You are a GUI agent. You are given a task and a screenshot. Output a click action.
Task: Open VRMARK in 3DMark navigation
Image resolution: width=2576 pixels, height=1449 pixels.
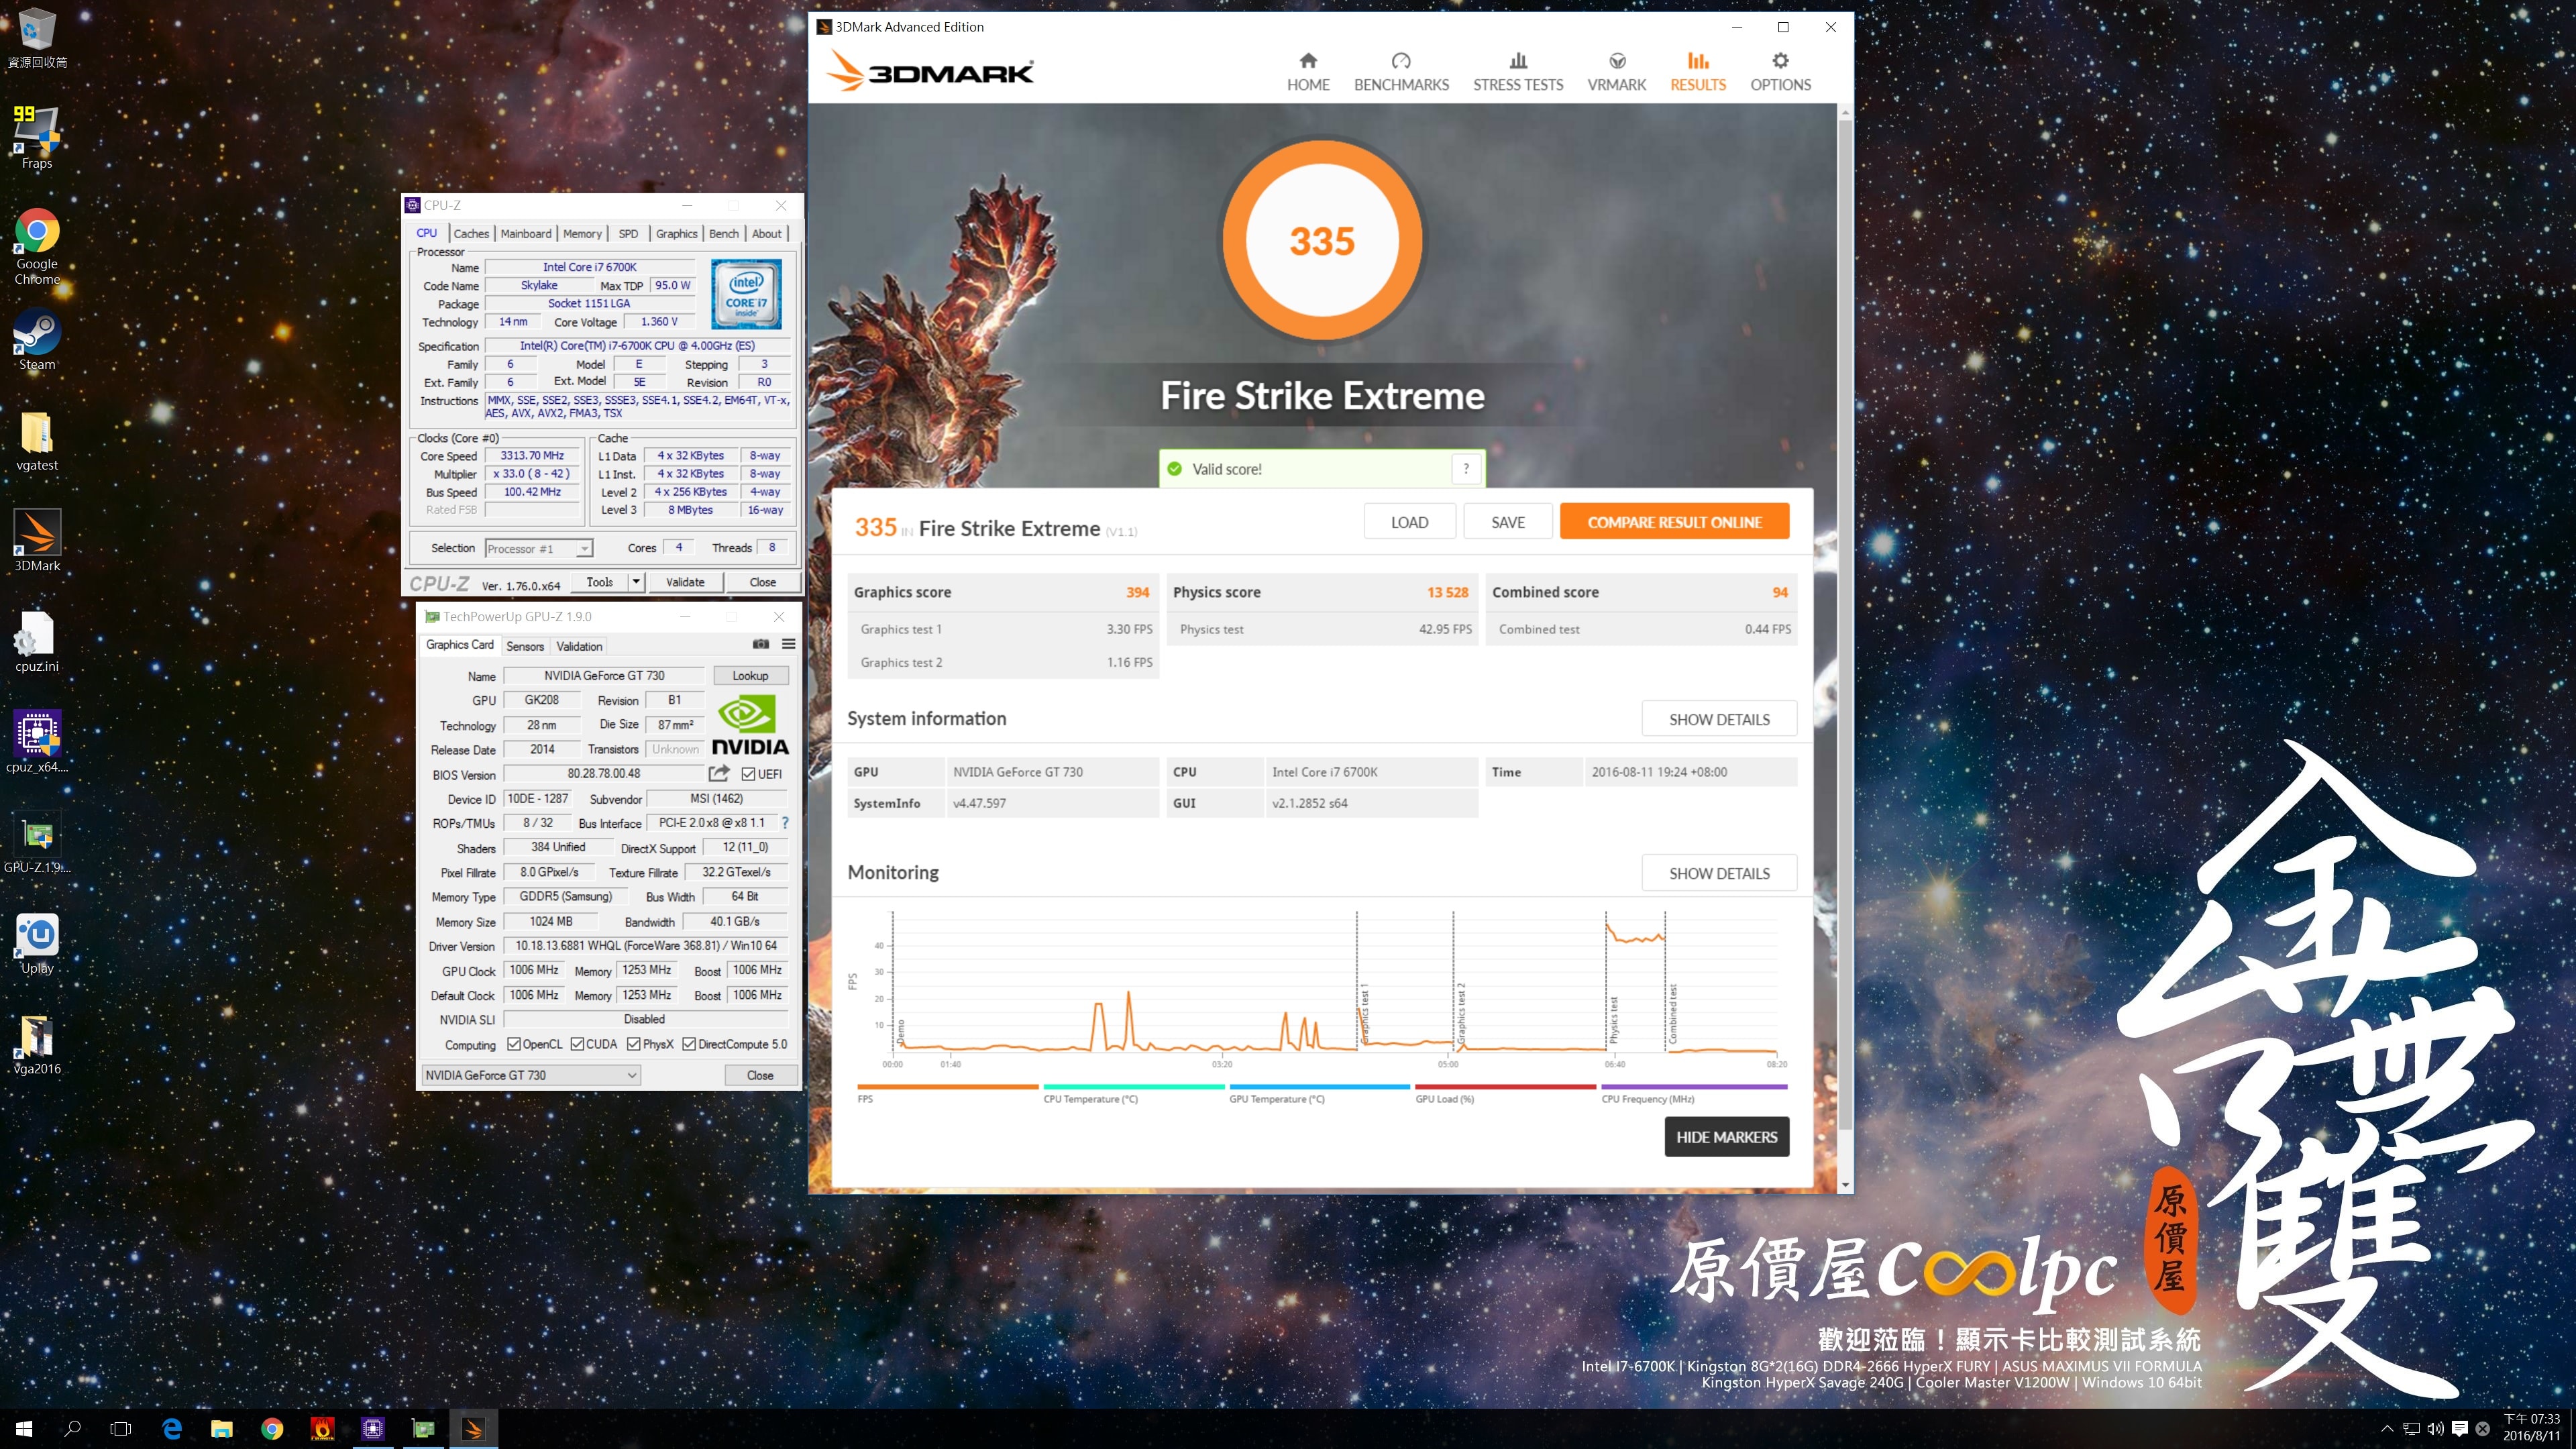tap(1616, 72)
